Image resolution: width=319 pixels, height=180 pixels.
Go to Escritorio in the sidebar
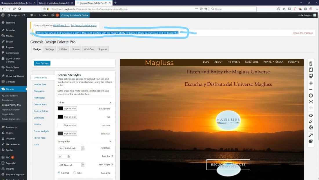point(10,23)
